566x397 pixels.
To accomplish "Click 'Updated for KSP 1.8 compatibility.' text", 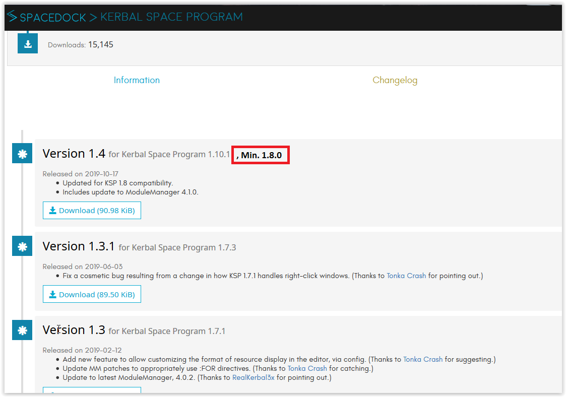I will click(118, 183).
